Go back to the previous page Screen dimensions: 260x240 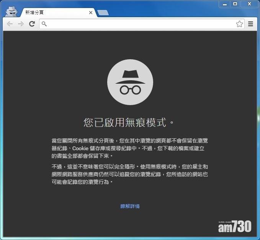pos(10,24)
